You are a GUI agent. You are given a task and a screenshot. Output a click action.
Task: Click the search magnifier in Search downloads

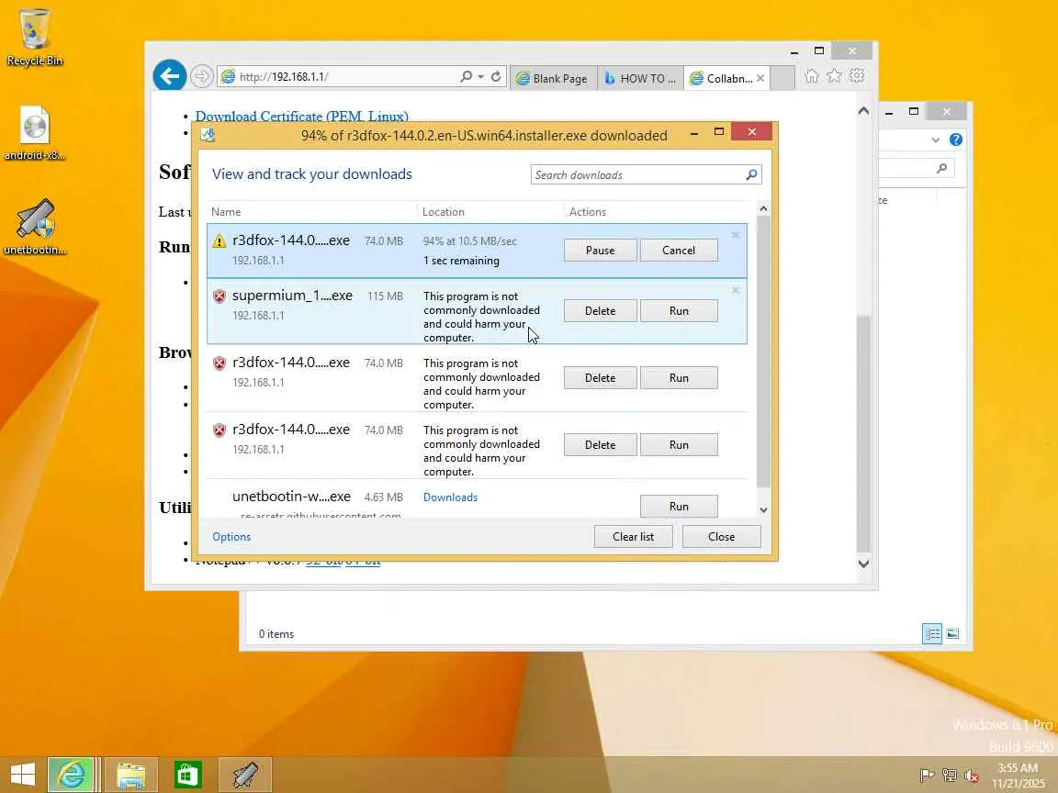pos(751,174)
